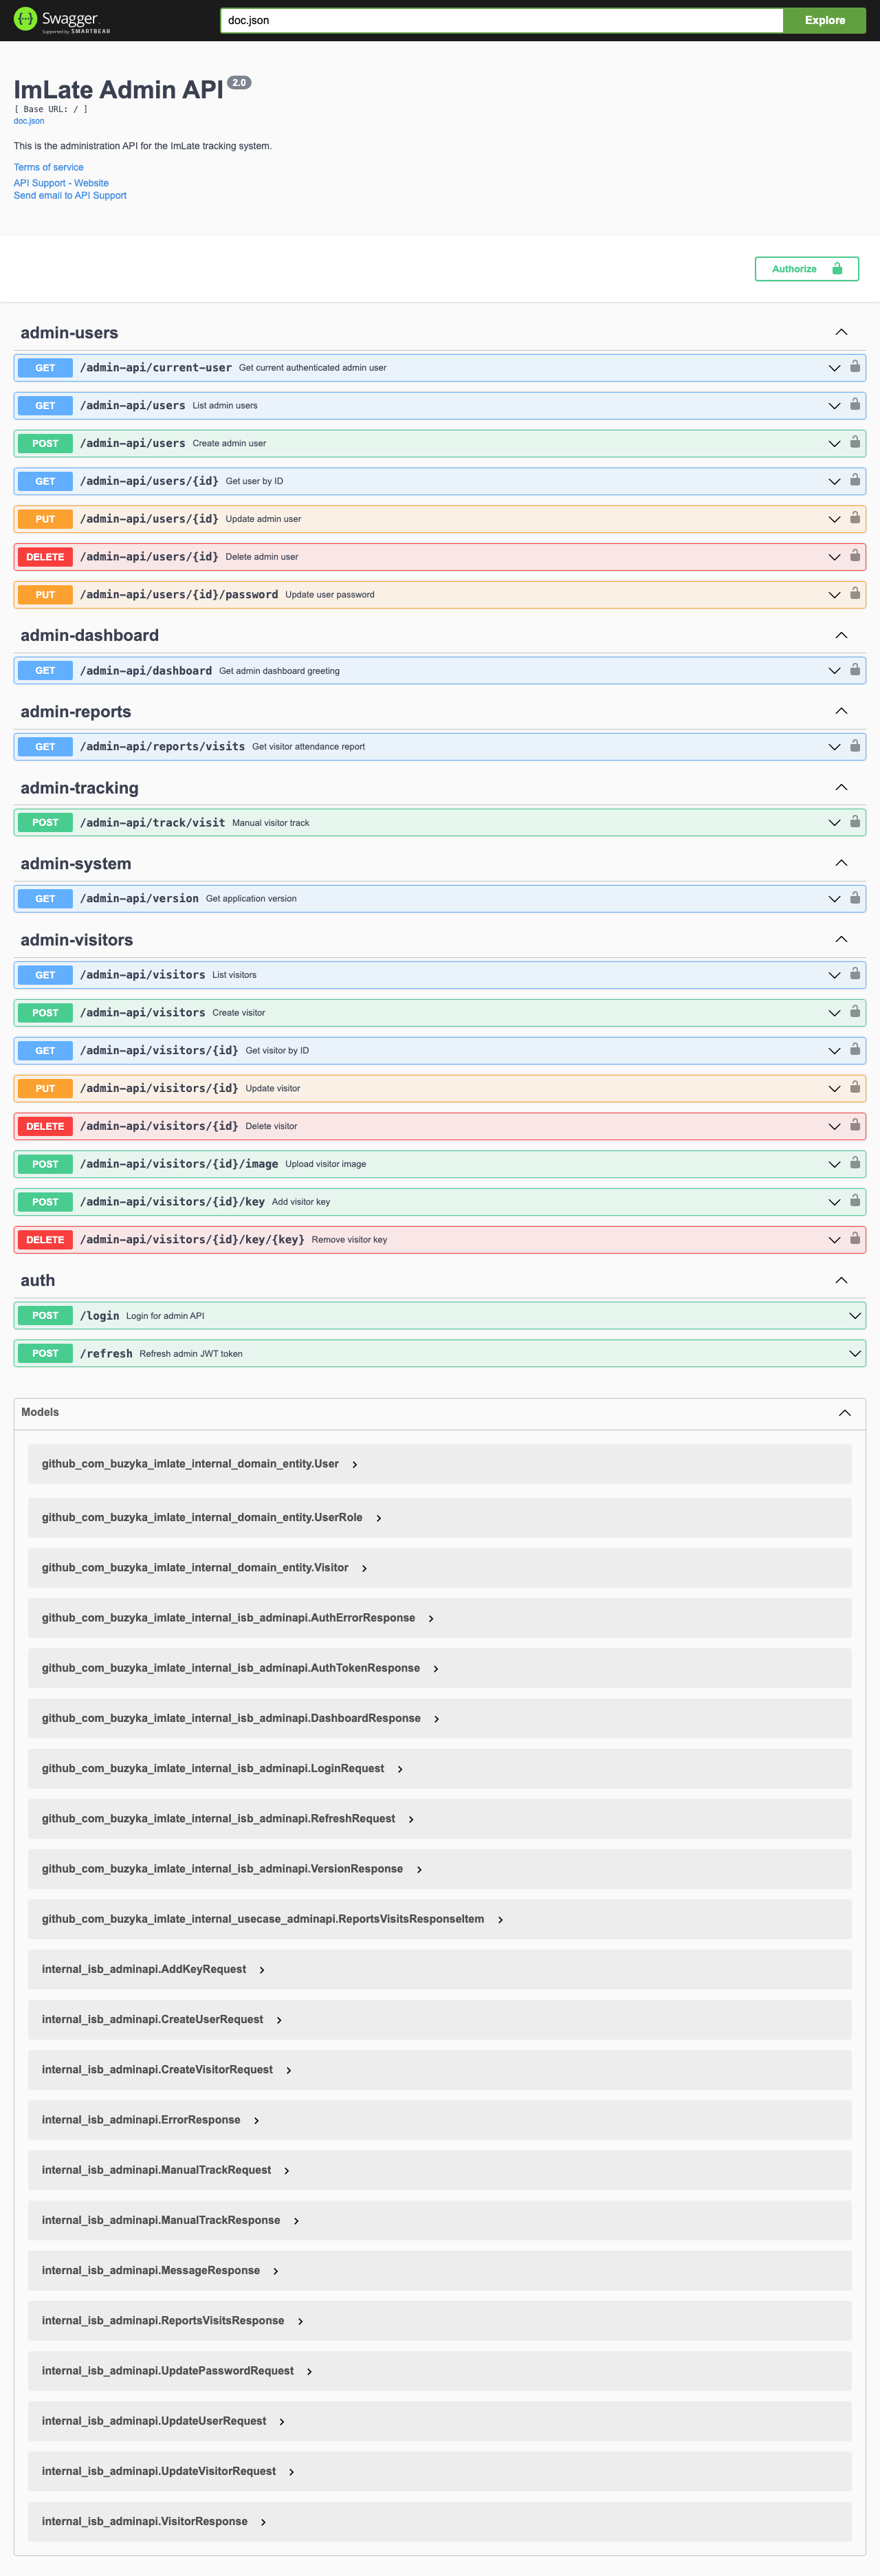Image resolution: width=880 pixels, height=2576 pixels.
Task: Click internal_isb_adminapi.ManualTrackRequest model name
Action: click(156, 2170)
